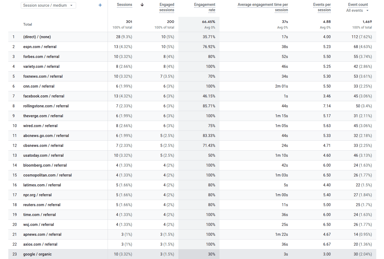Click the Events per session header
Viewport: 384px width, 259px height.
pyautogui.click(x=322, y=7)
